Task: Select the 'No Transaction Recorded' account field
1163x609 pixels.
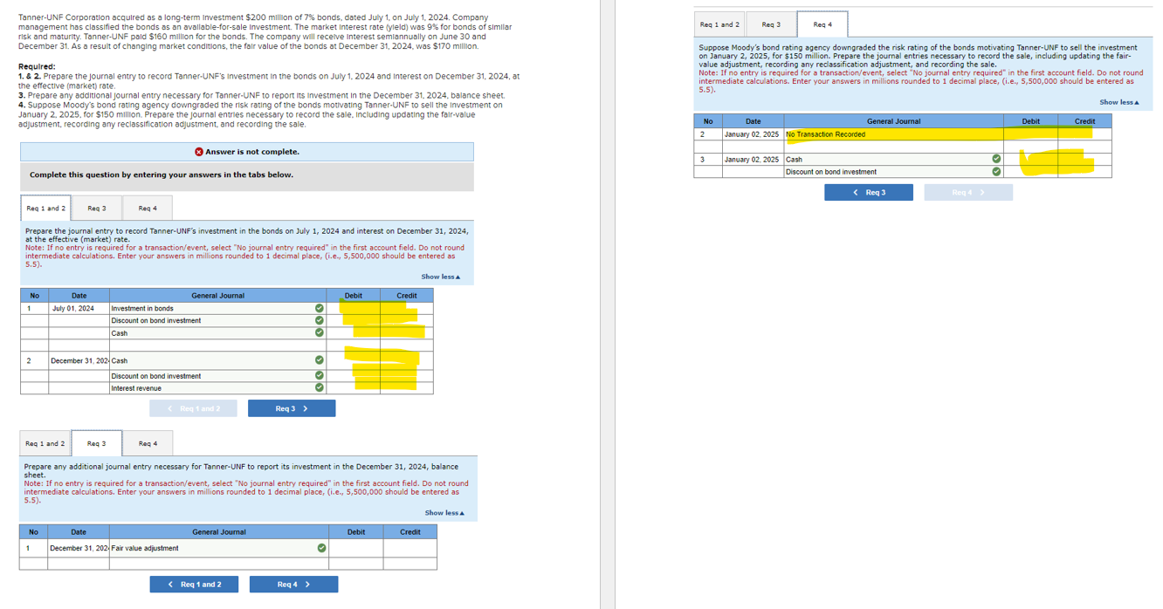Action: [893, 134]
